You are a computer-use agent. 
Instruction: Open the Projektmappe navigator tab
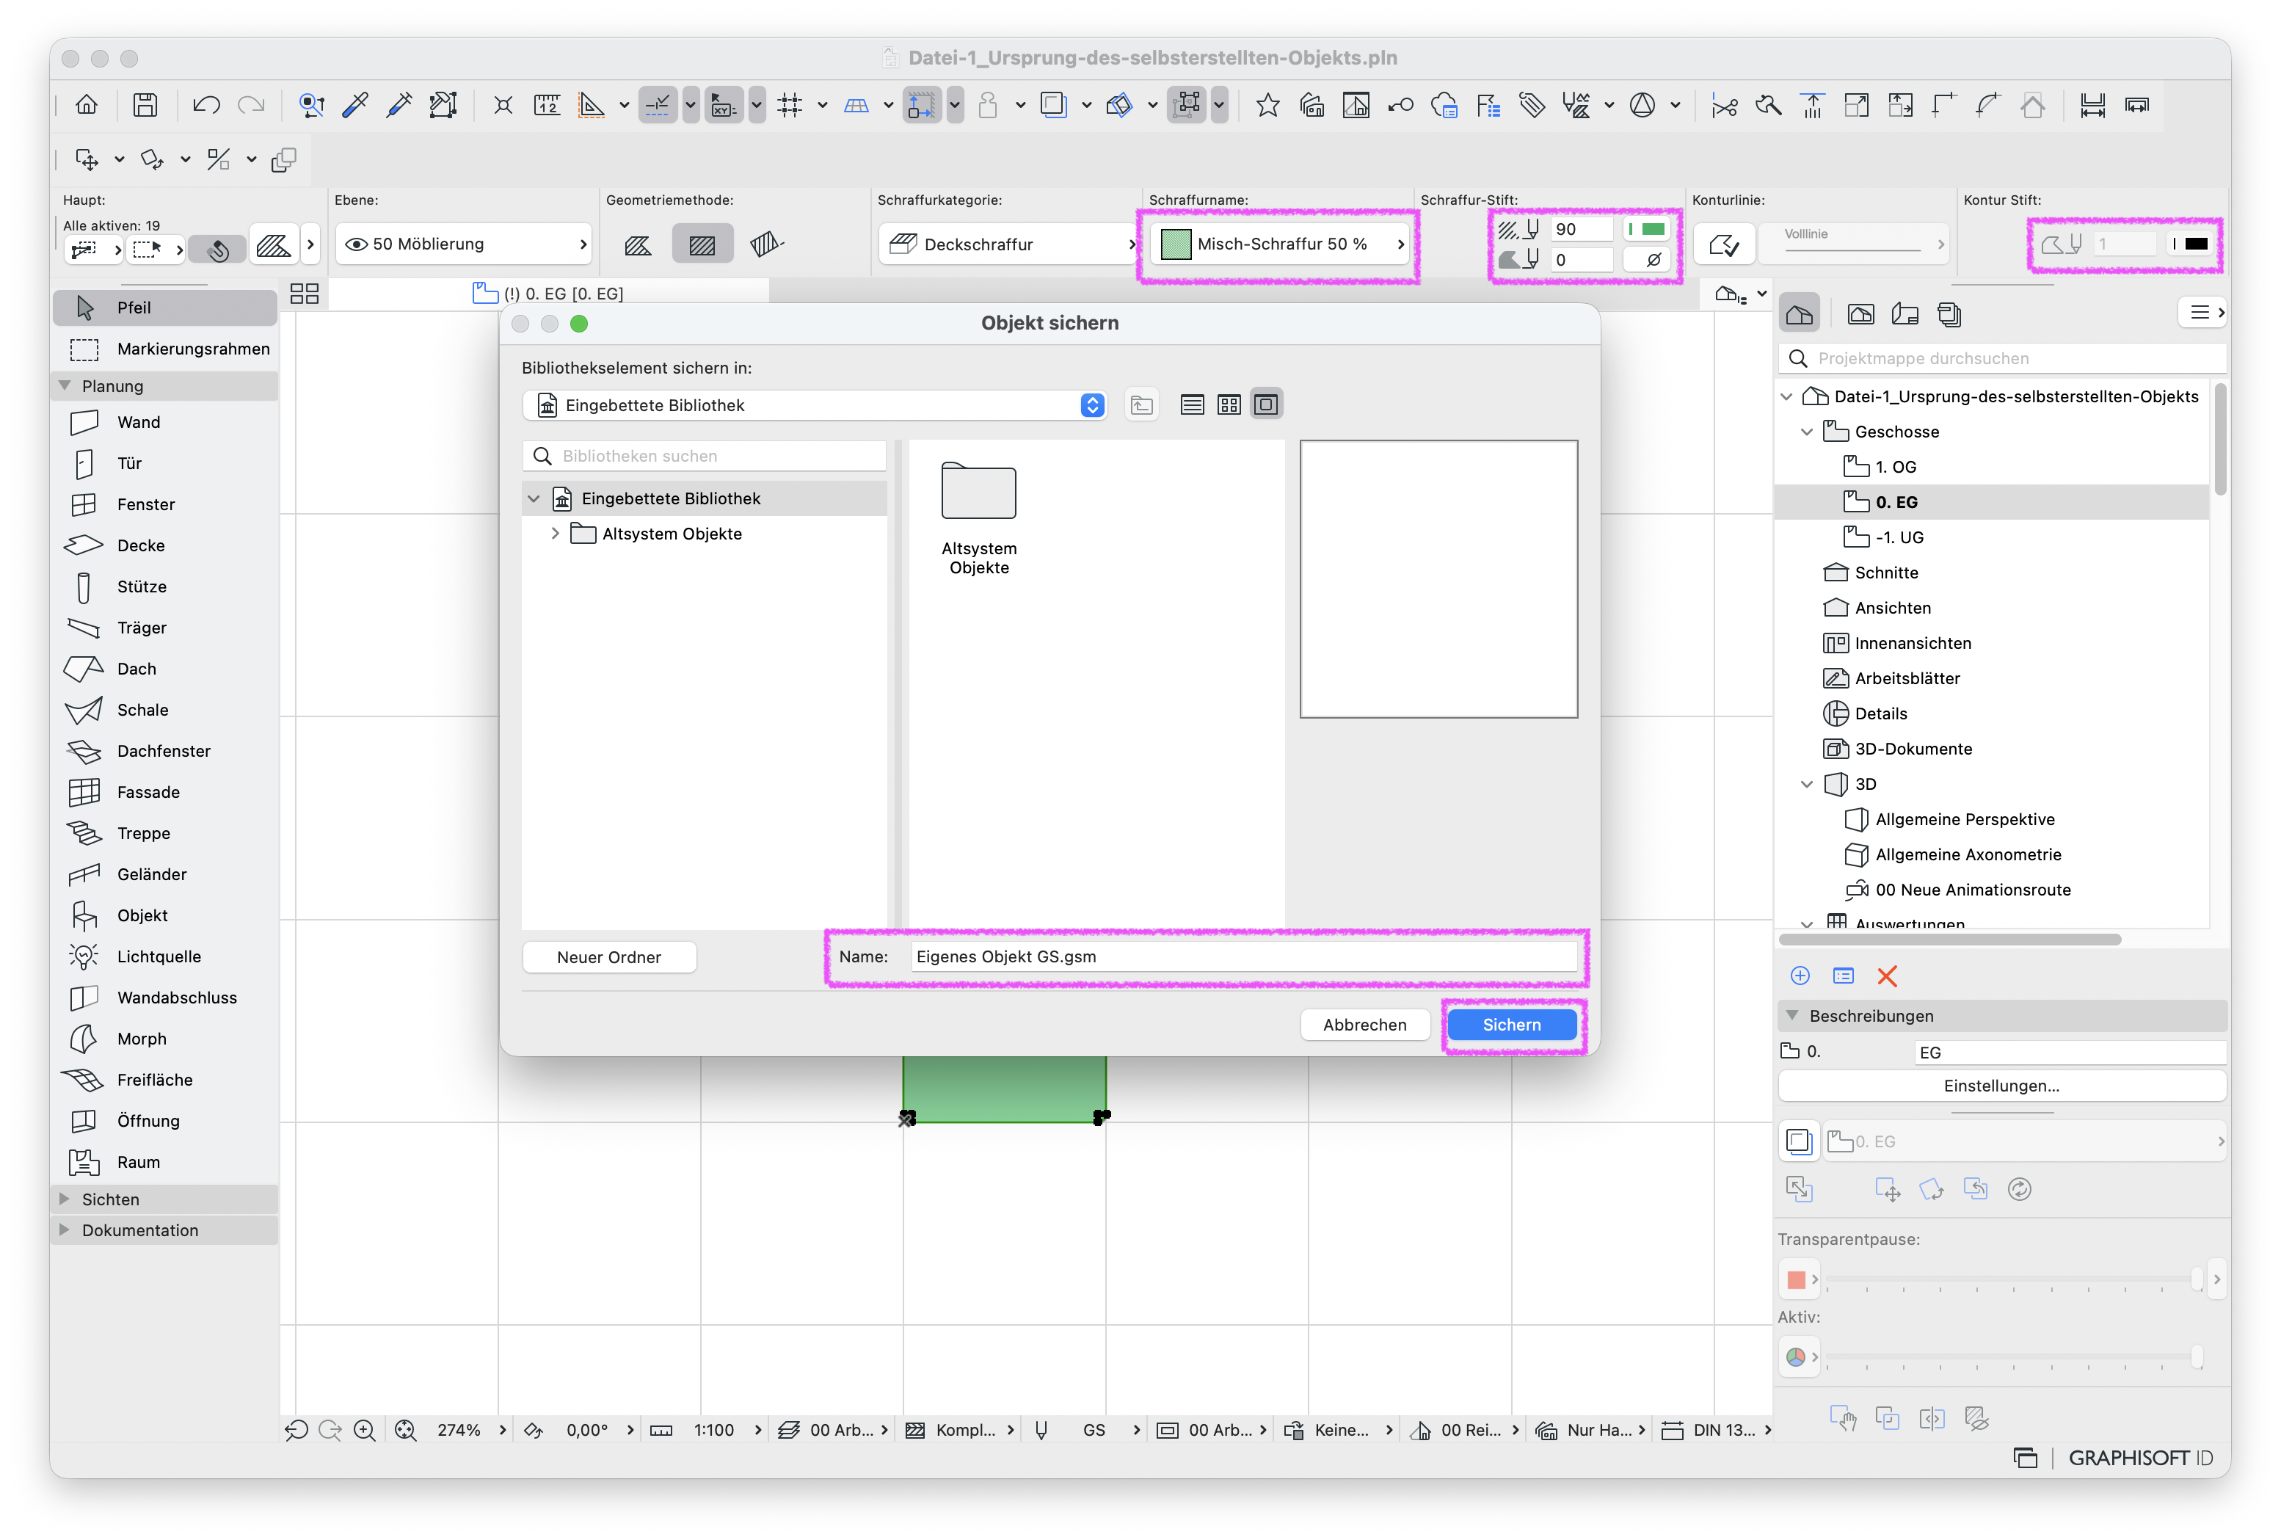tap(1800, 315)
